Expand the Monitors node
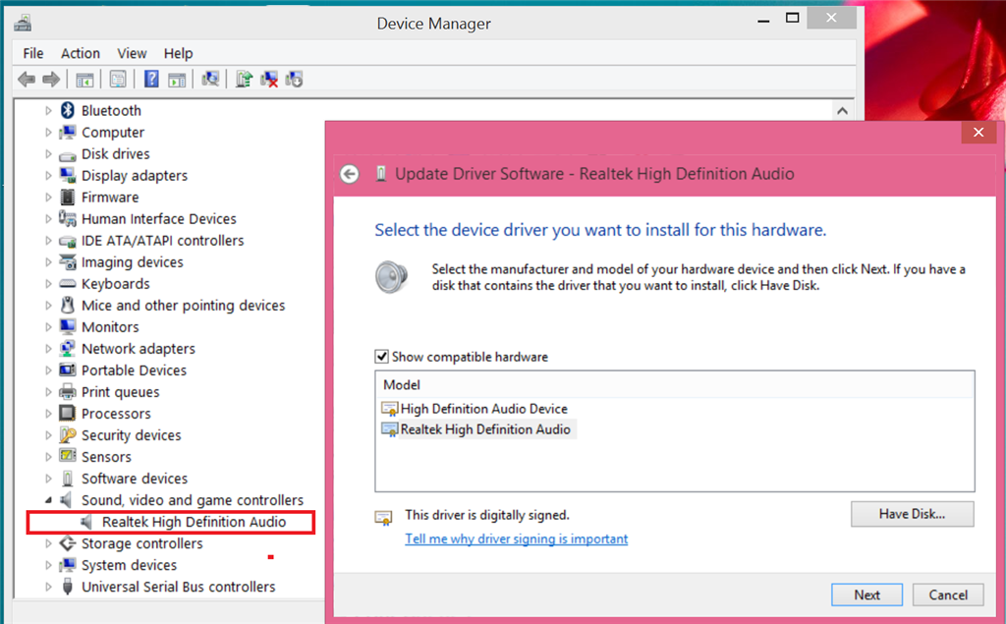1006x624 pixels. (48, 327)
